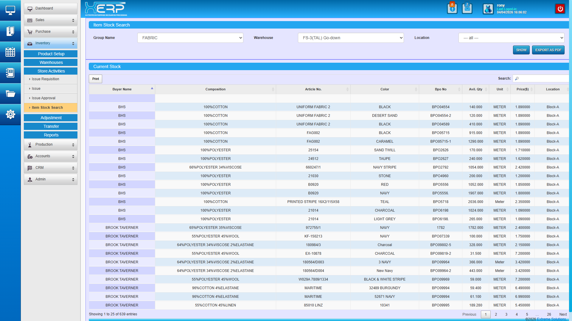
Task: Sort table by Avil. Qty column
Action: [475, 89]
